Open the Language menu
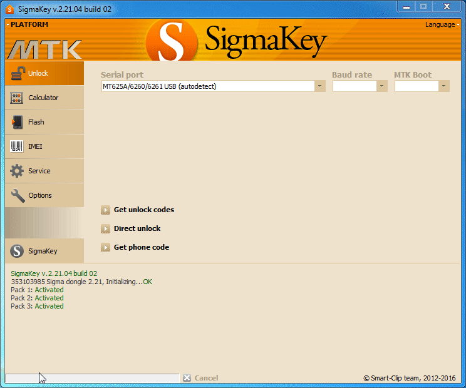The width and height of the screenshot is (466, 388). pos(441,25)
